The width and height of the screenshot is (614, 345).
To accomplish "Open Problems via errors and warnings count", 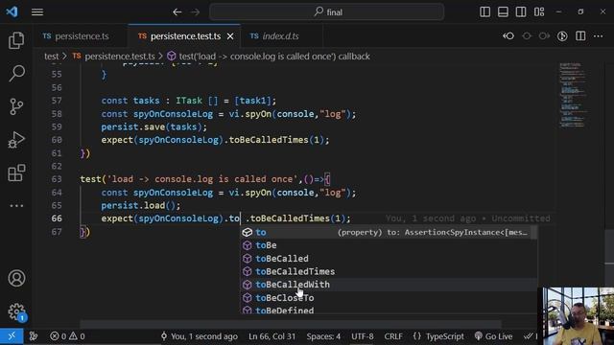I will 67,336.
